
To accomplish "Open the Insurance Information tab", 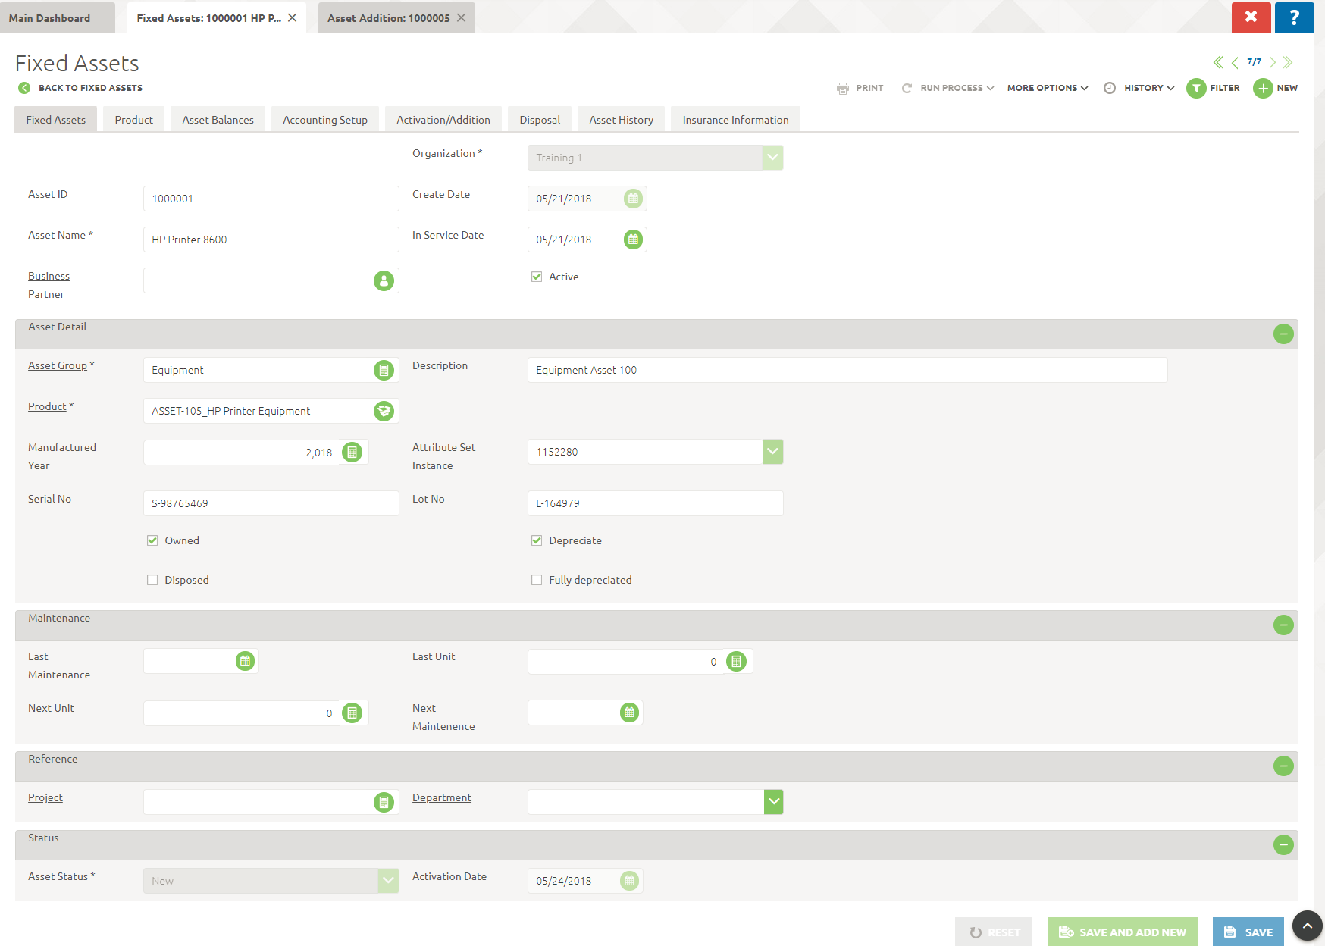I will (x=735, y=120).
